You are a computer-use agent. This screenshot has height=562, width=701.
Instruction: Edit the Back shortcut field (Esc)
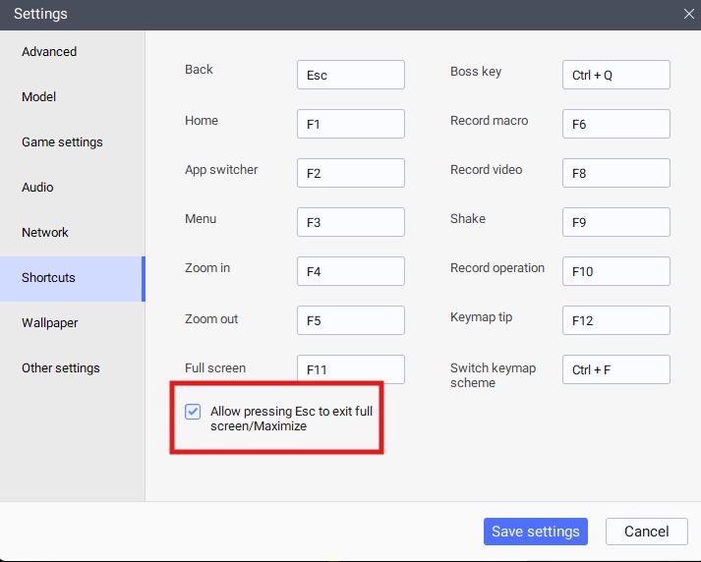tap(351, 75)
